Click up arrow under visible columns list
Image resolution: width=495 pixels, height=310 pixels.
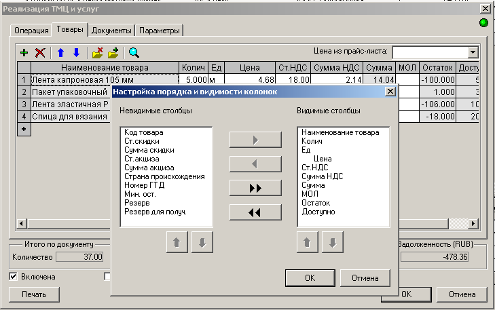click(x=307, y=242)
